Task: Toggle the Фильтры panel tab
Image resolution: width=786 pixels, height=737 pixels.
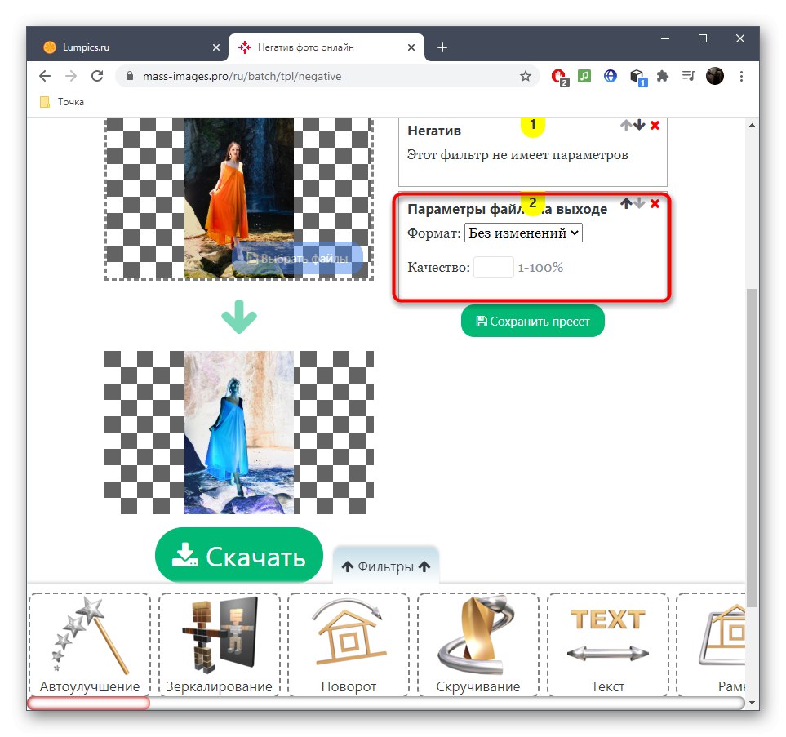Action: [x=386, y=566]
